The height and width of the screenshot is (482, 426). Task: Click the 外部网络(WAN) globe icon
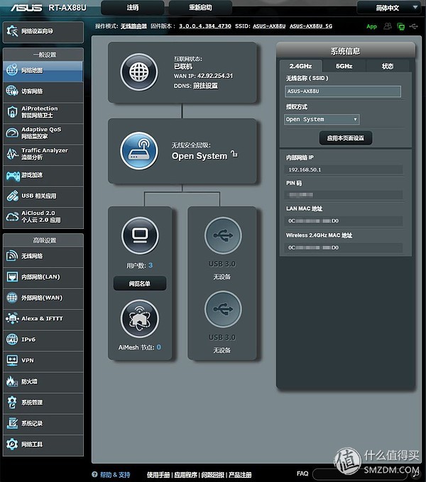tap(12, 298)
